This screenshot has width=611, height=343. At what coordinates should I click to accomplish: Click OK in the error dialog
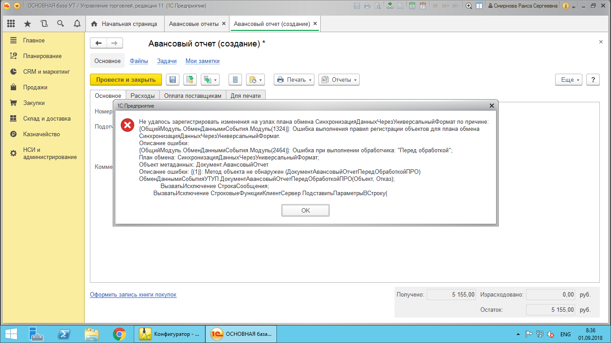(x=305, y=210)
